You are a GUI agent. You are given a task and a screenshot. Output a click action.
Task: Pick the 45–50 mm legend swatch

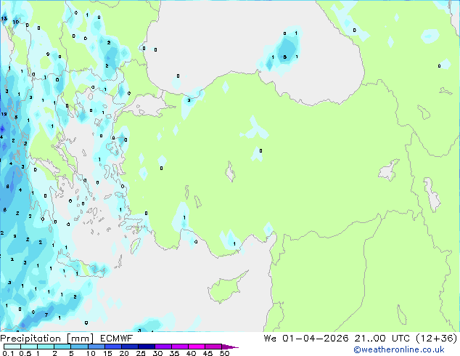[x=213, y=347]
